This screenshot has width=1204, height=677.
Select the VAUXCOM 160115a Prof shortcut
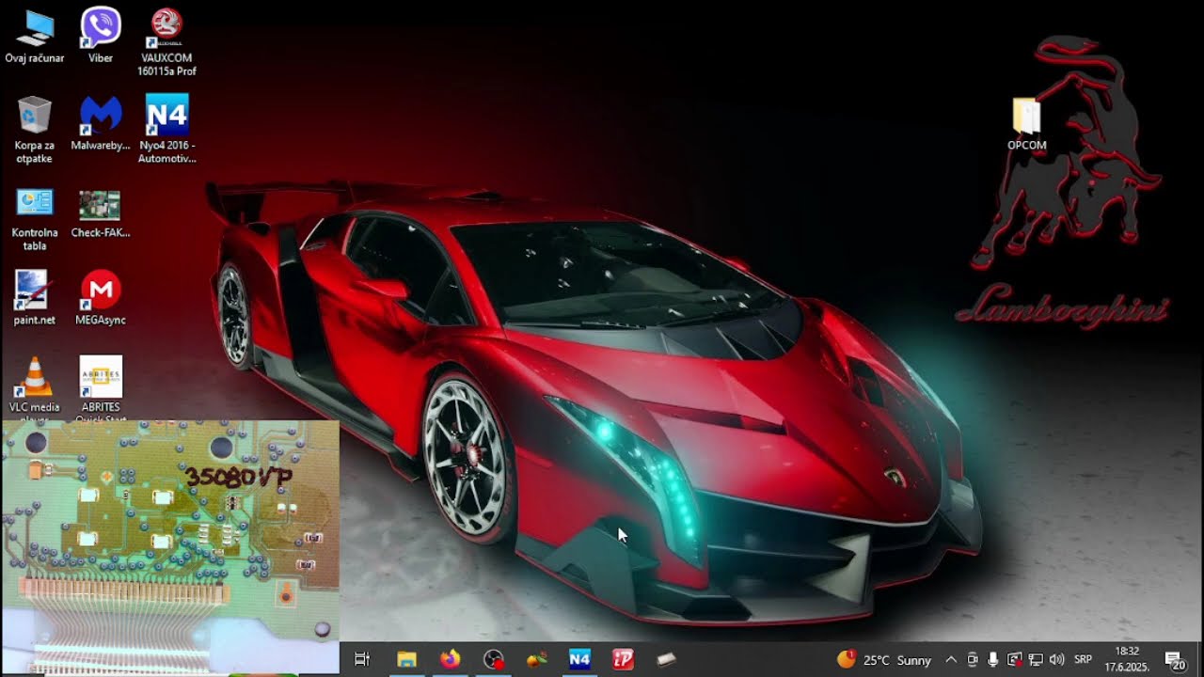tap(166, 42)
